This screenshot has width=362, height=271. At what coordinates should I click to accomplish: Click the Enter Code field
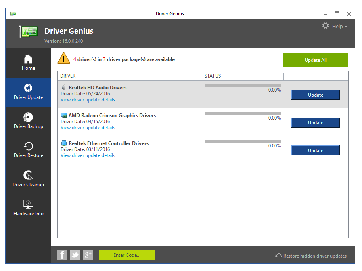127,255
